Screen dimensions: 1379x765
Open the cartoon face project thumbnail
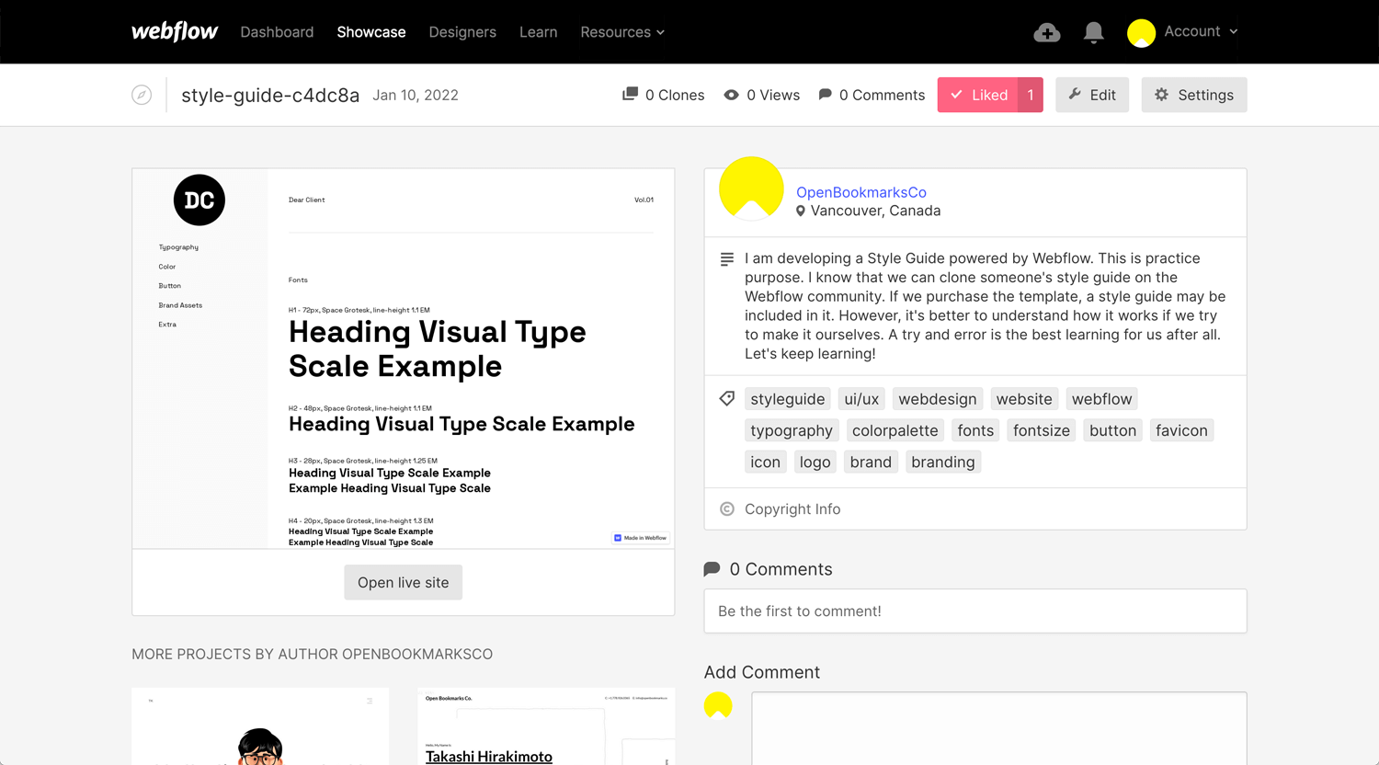(260, 726)
